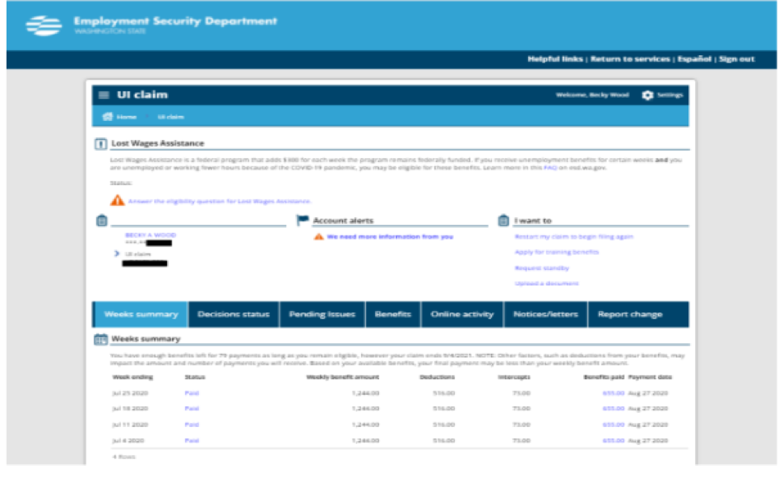Click the Weeks summary calendar icon
The image size is (783, 478).
click(100, 339)
